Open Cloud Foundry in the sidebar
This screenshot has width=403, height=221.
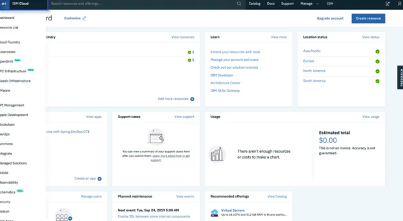click(10, 42)
